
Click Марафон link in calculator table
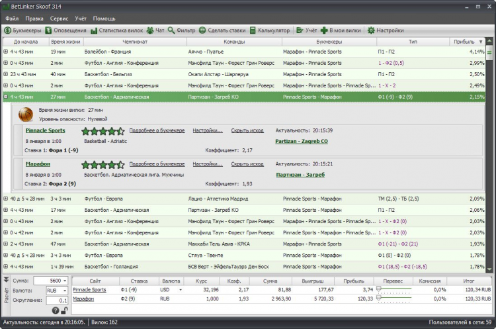click(83, 299)
